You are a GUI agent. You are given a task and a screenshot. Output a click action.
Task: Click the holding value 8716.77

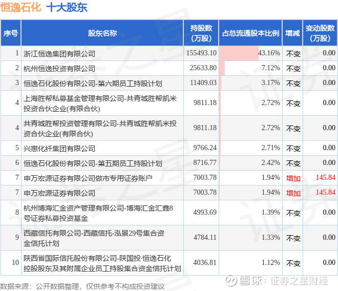coord(205,163)
